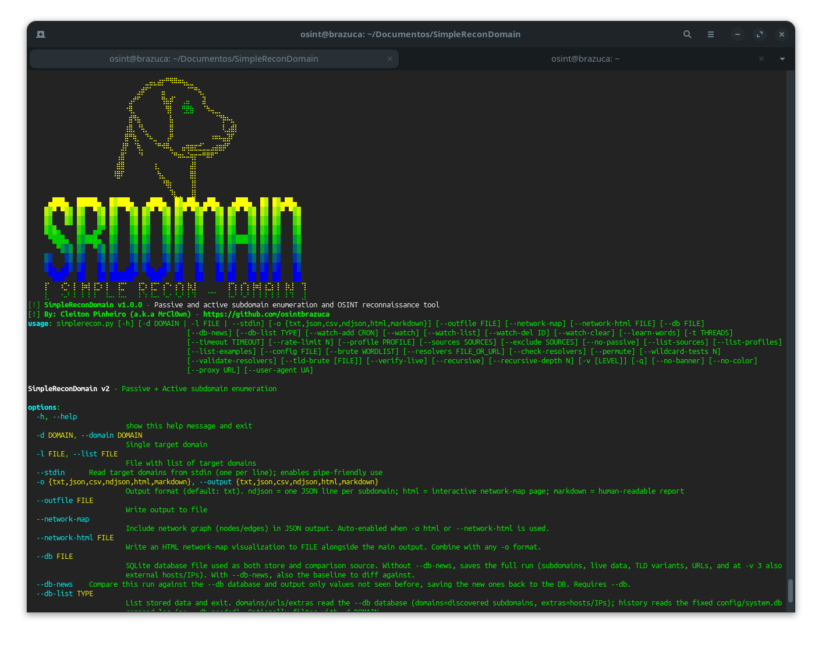822x645 pixels.
Task: Switch to the osint@brazuca: ~ tab
Action: tap(585, 59)
